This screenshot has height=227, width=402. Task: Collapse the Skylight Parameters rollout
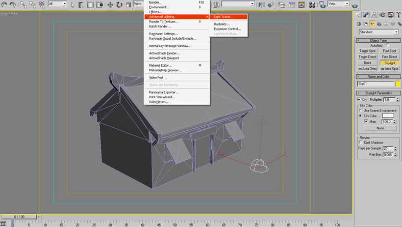point(379,93)
